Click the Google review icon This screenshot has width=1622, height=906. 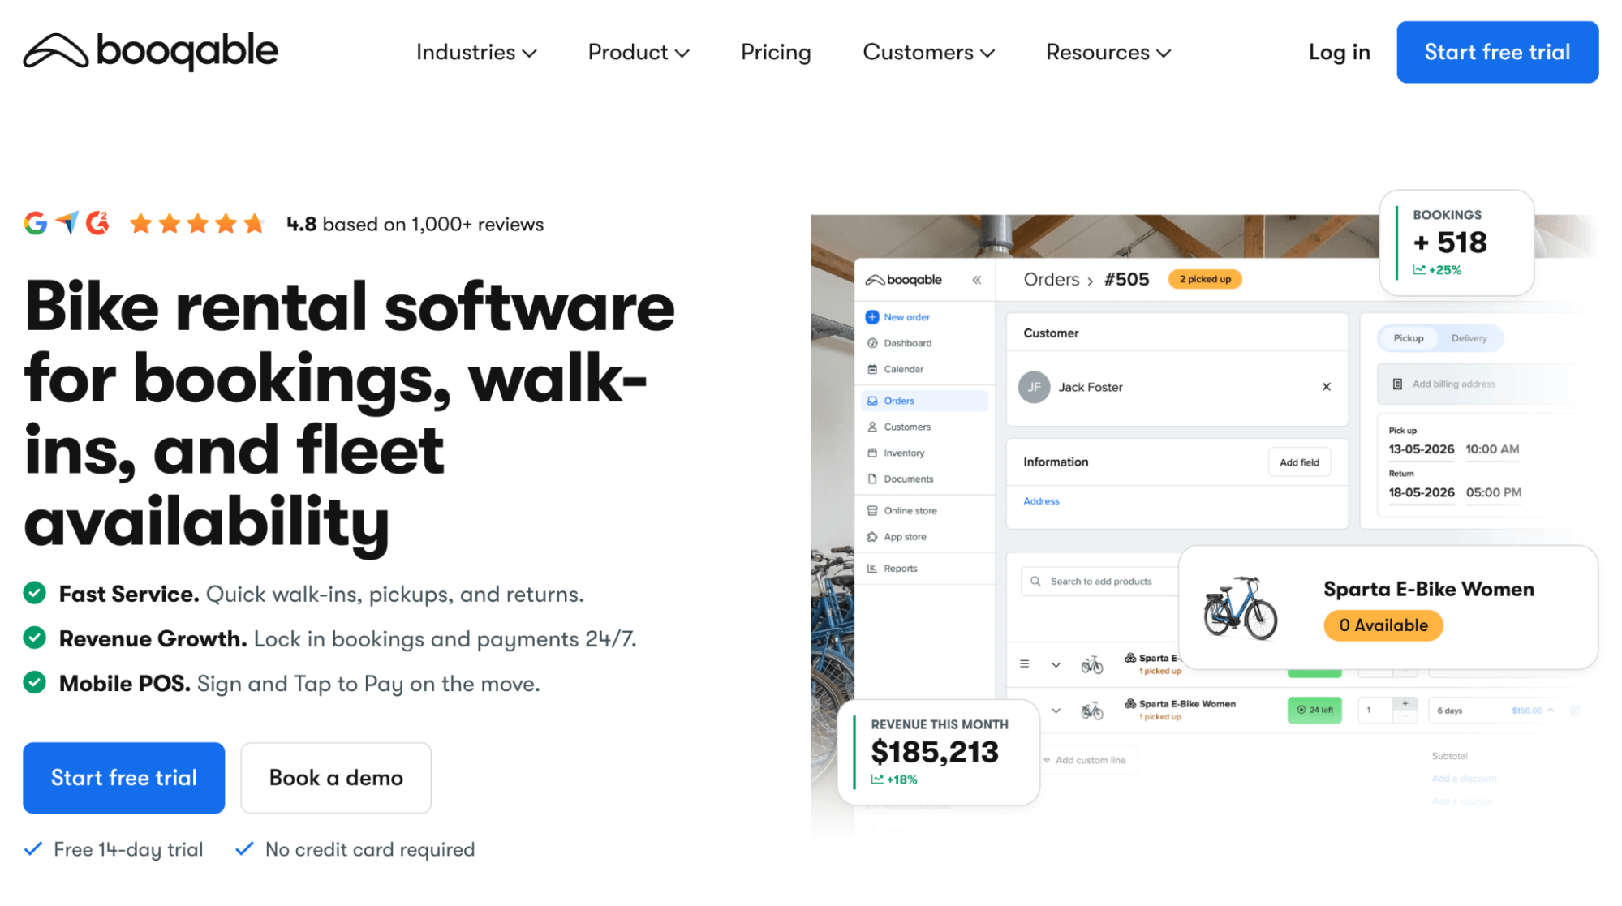tap(36, 223)
